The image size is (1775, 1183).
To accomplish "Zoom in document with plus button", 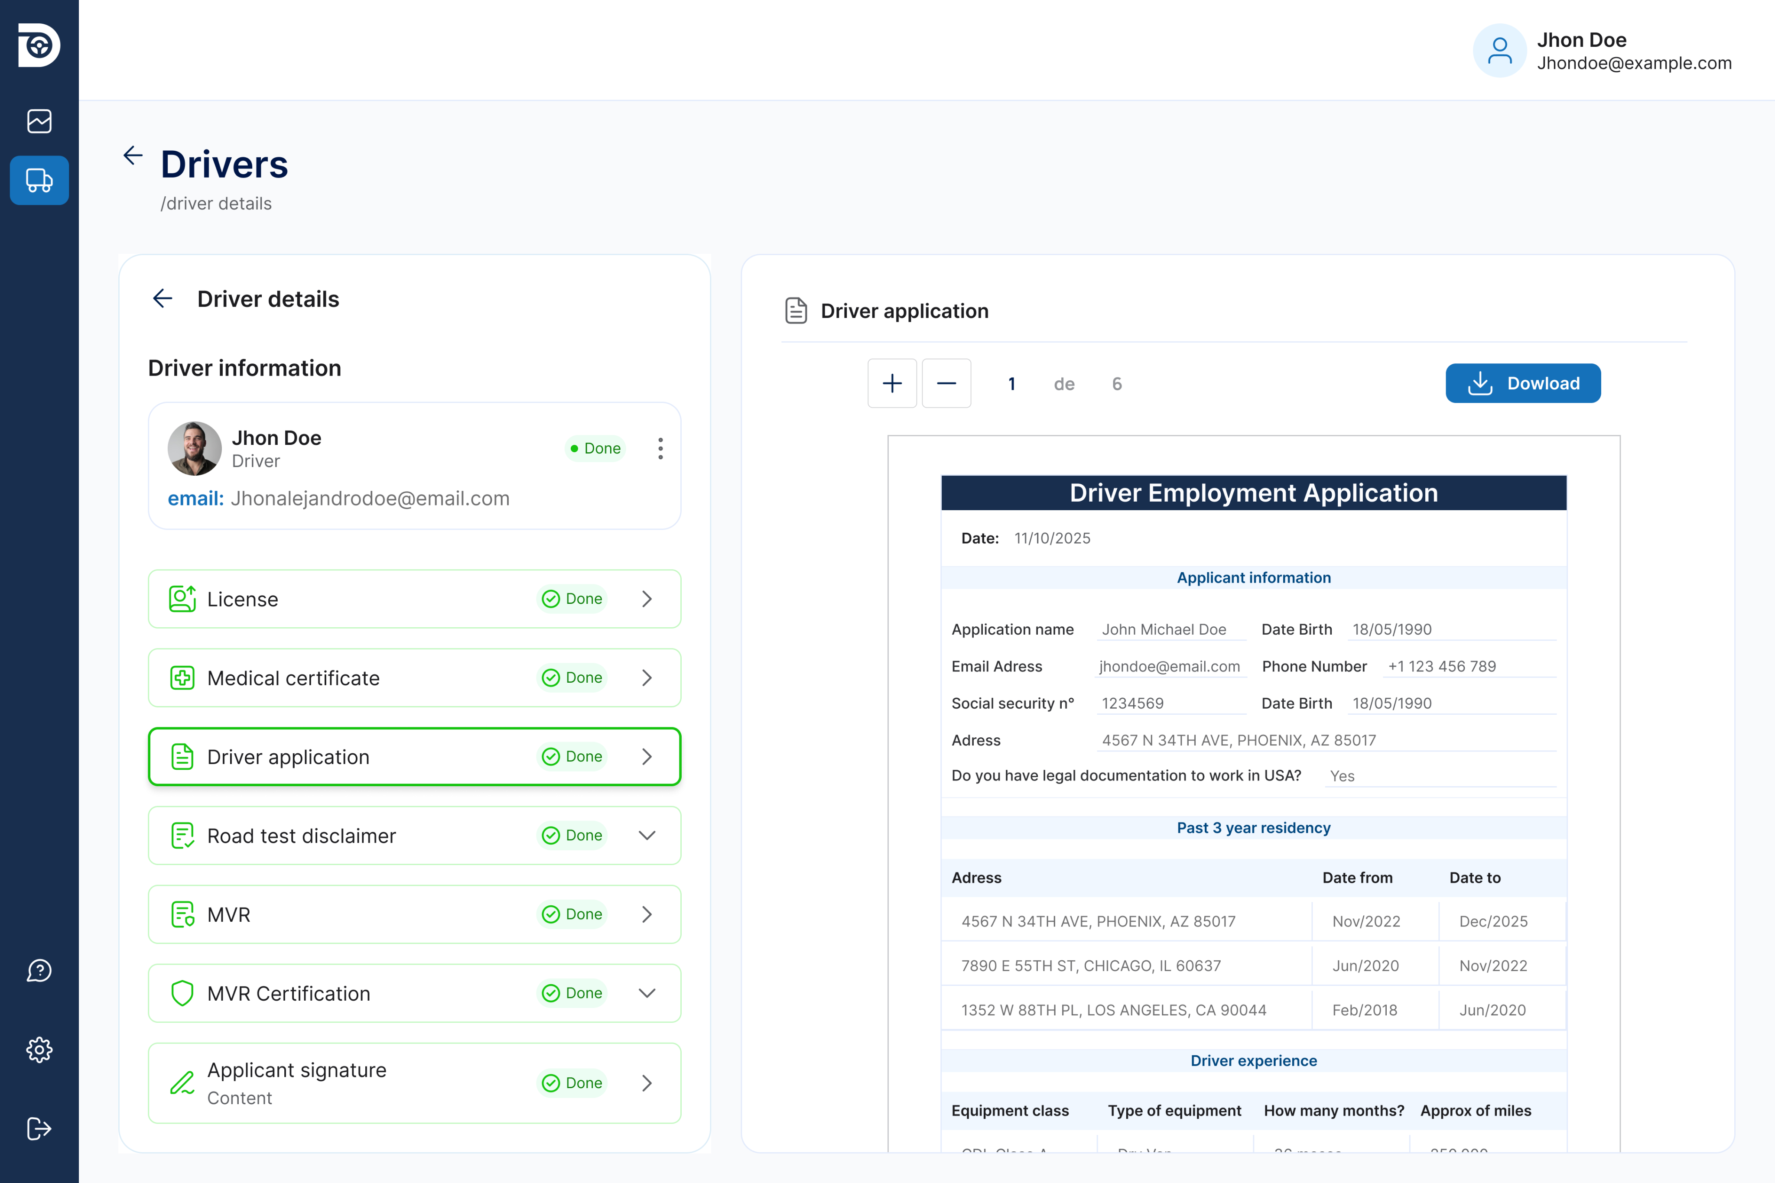I will tap(892, 383).
